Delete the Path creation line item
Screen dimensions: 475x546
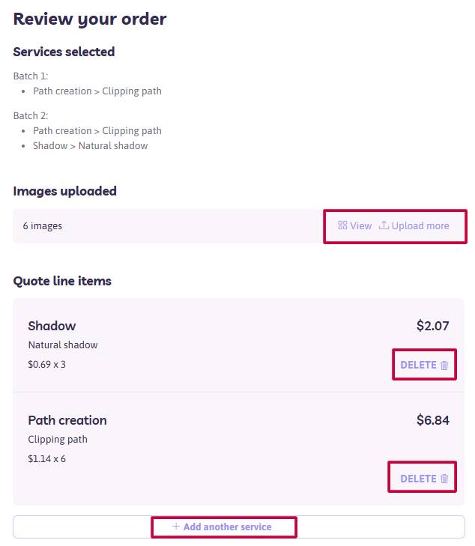pos(424,479)
